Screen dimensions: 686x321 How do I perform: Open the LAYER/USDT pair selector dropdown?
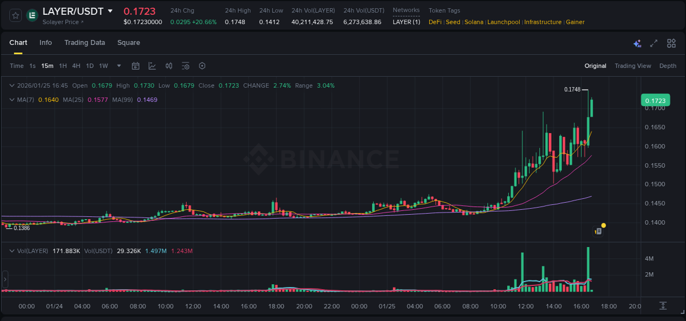pos(111,10)
